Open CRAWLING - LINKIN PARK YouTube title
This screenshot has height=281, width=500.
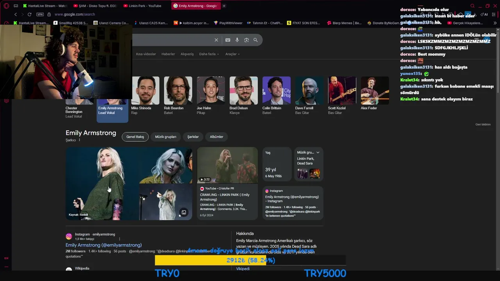[225, 197]
